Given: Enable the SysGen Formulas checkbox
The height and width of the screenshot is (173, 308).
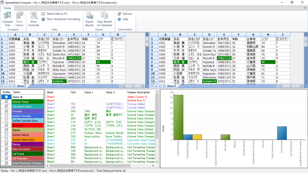Looking at the screenshot, I should point(6,116).
